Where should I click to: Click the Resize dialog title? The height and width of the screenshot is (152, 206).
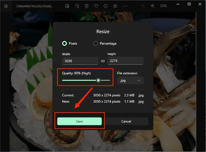coord(103,31)
